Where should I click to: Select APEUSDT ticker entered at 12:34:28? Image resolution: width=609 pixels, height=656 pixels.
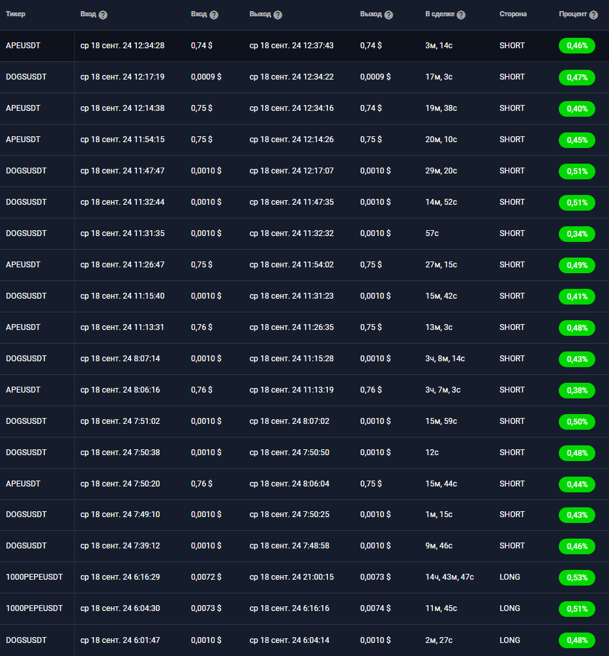pyautogui.click(x=23, y=46)
